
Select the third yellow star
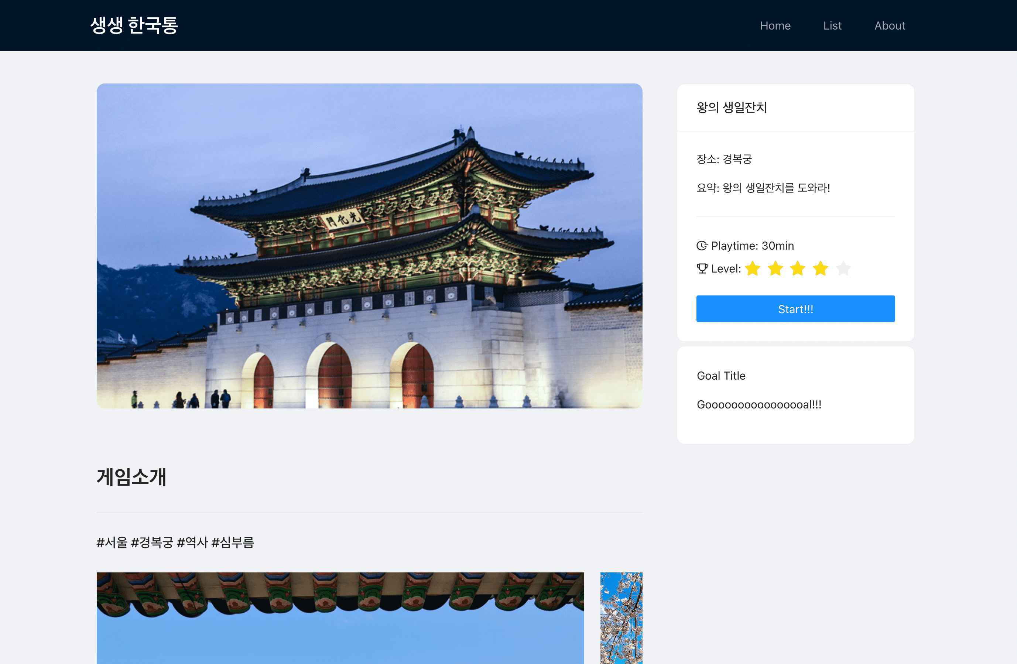coord(798,269)
